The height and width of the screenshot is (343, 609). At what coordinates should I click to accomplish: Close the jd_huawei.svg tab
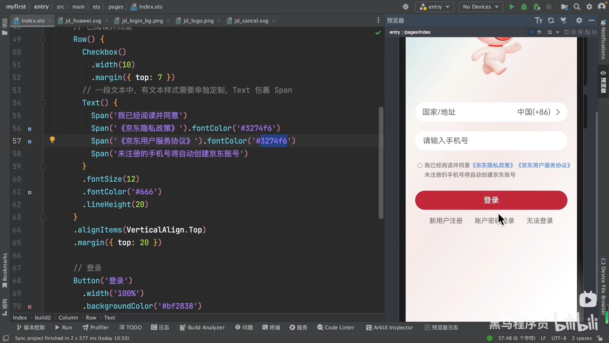(x=107, y=21)
